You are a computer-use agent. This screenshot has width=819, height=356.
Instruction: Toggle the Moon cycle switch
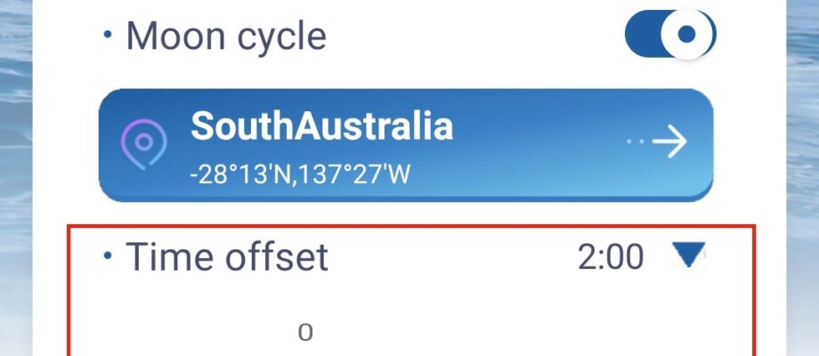pyautogui.click(x=670, y=36)
